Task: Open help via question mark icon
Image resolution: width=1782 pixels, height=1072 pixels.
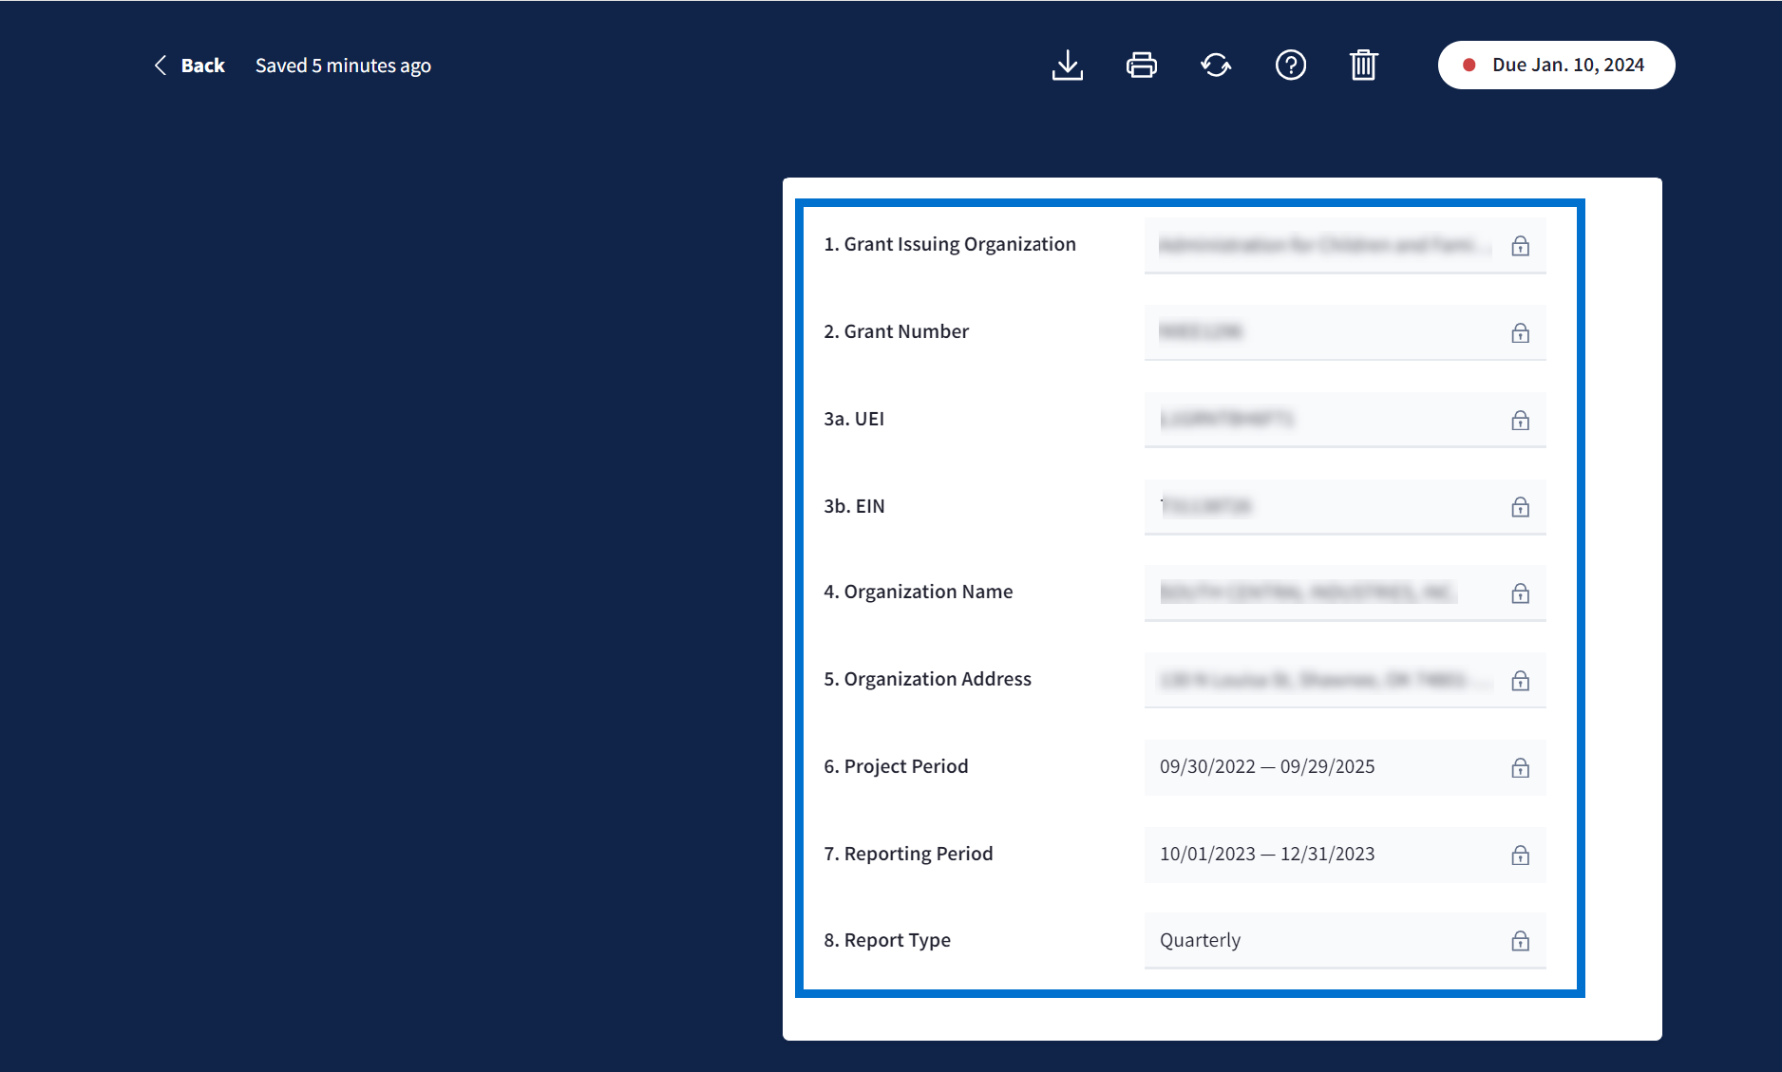Action: pyautogui.click(x=1290, y=66)
